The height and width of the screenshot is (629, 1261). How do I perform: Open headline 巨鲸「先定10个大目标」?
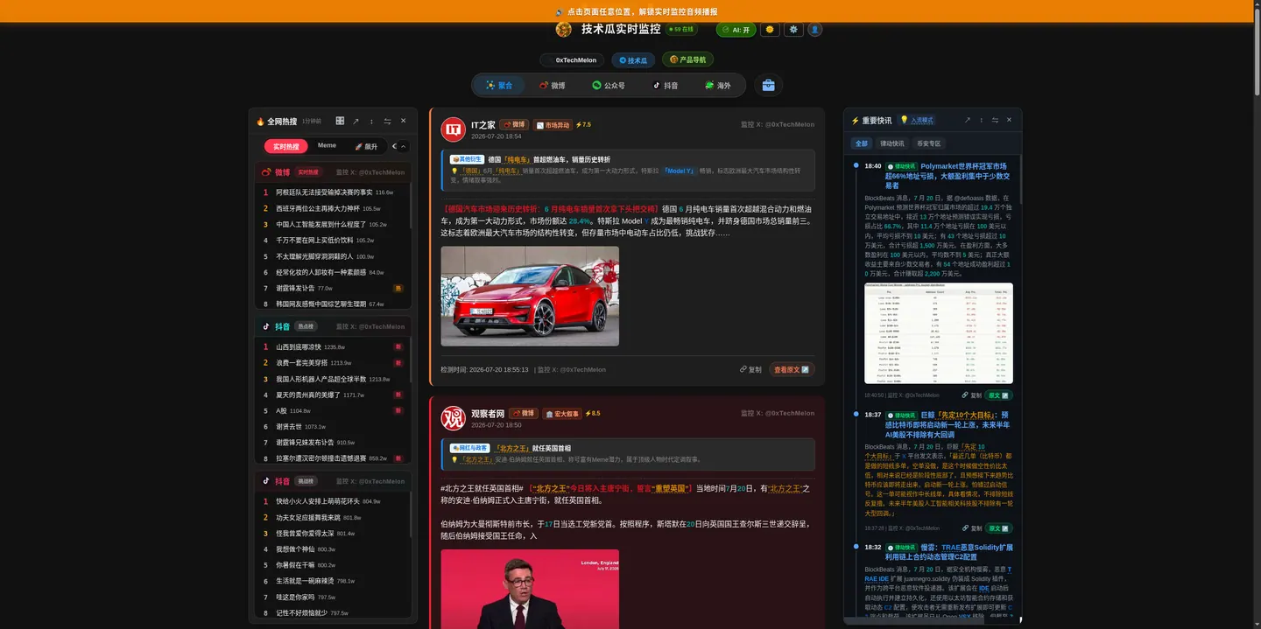coord(948,424)
